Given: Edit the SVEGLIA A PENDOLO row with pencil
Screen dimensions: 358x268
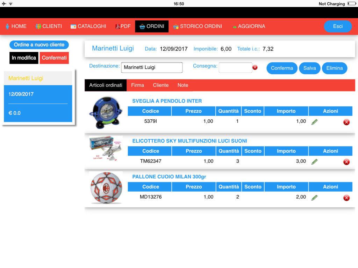Looking at the screenshot, I should (314, 122).
